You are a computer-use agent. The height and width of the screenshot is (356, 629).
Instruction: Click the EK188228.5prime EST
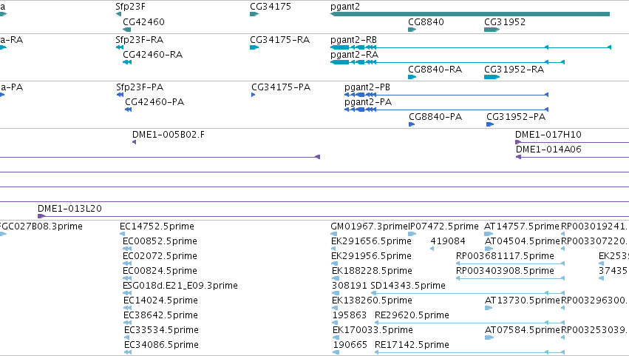click(x=336, y=278)
